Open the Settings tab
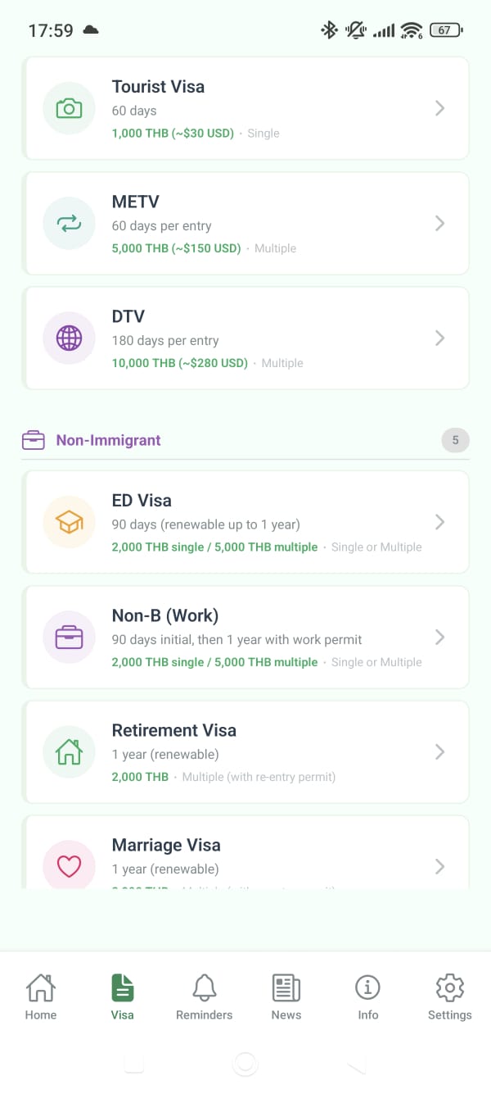 (x=450, y=996)
